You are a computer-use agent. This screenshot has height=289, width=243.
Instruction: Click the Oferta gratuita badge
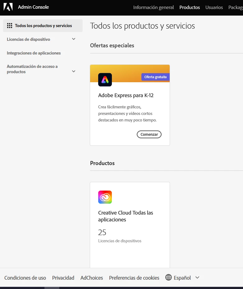(155, 77)
